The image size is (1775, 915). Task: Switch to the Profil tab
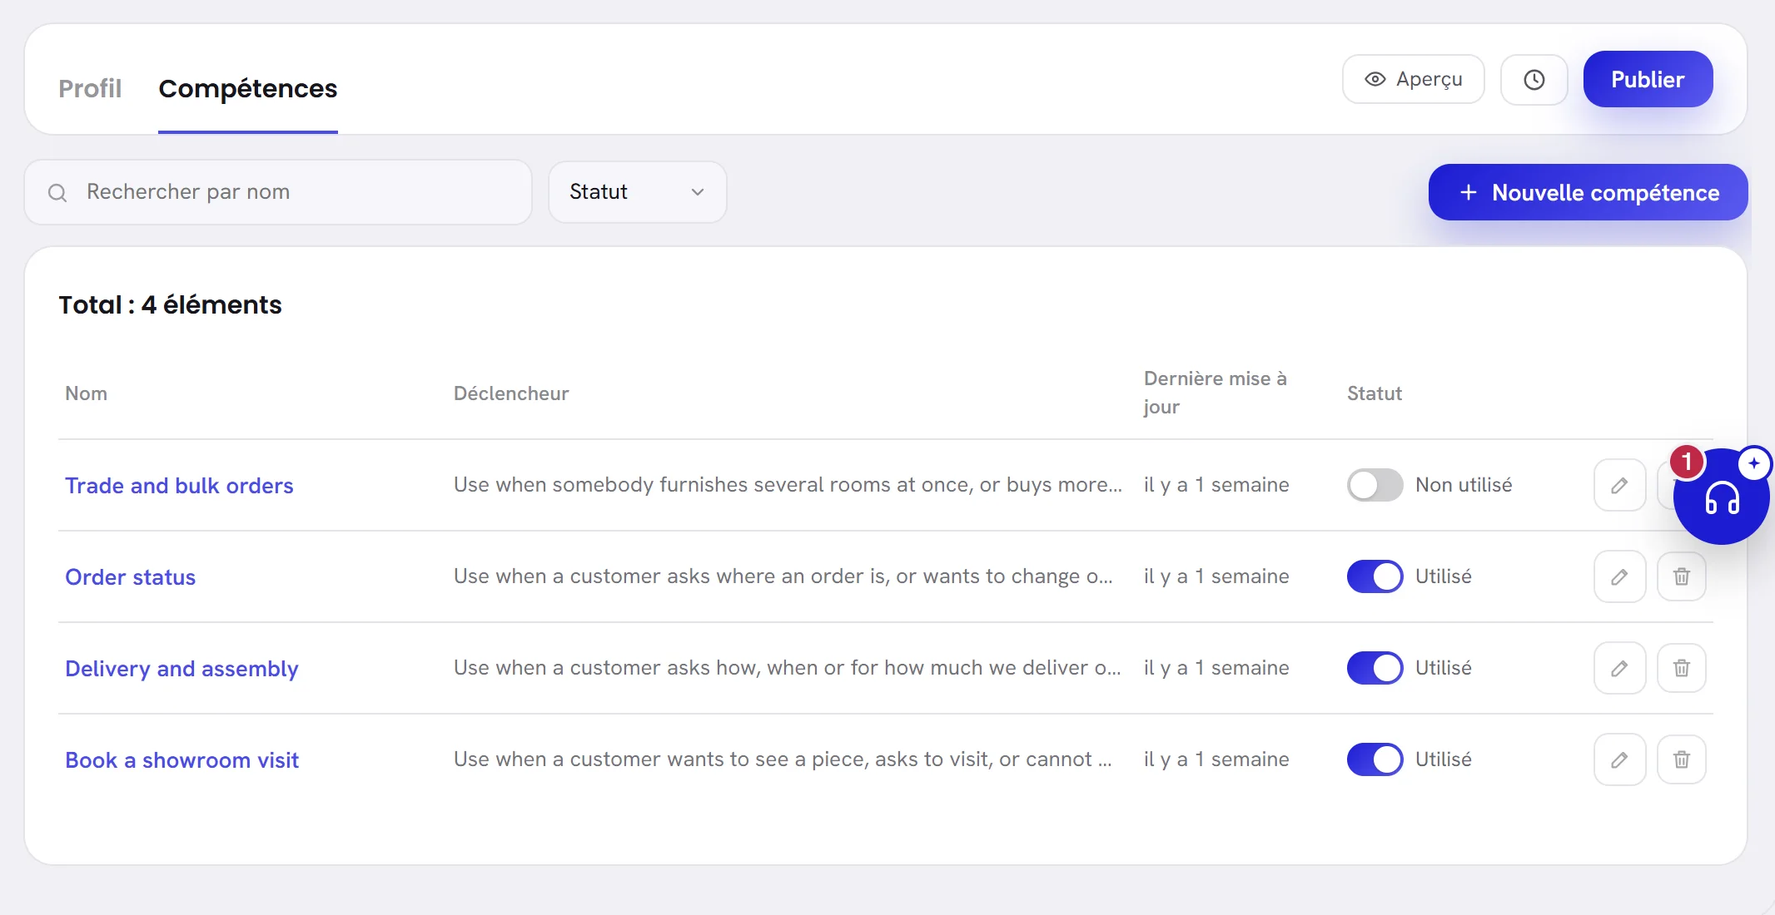[x=90, y=88]
